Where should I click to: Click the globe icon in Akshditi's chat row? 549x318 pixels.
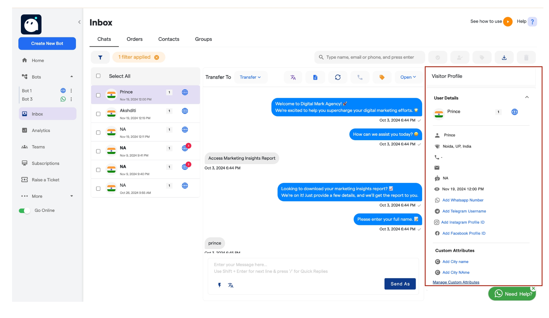click(x=185, y=111)
